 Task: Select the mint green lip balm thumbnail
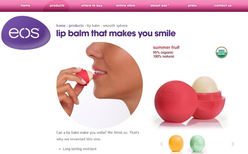(197, 143)
